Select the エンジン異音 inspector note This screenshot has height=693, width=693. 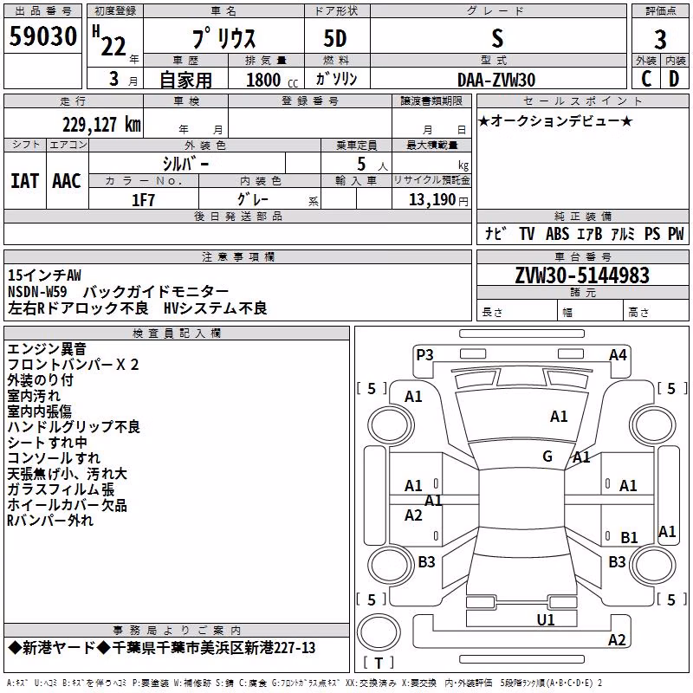tap(47, 349)
